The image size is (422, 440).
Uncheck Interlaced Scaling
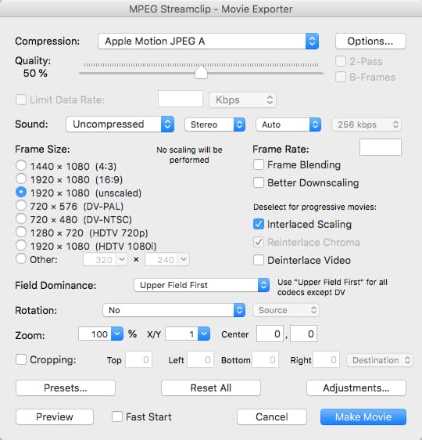(258, 224)
